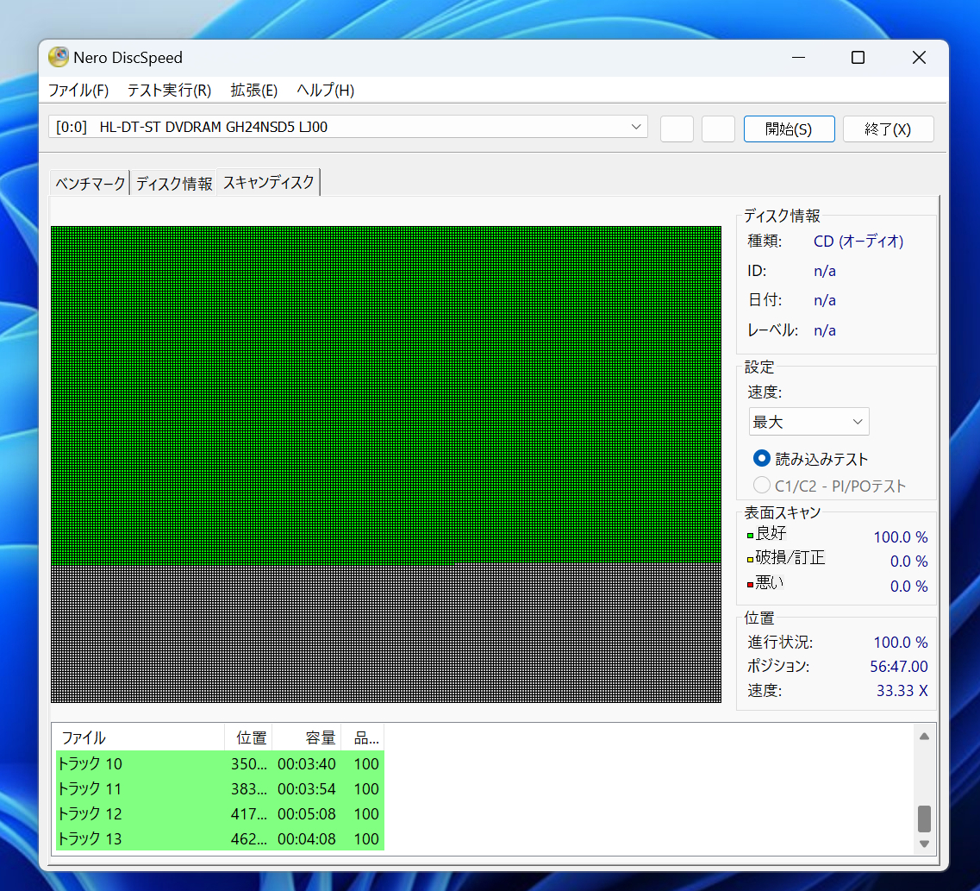This screenshot has width=980, height=891.
Task: Select the トラック 10 row
Action: pos(220,763)
